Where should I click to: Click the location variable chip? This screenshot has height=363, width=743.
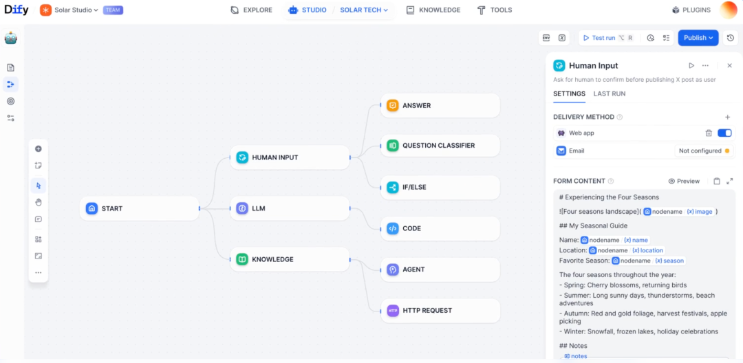pos(627,250)
